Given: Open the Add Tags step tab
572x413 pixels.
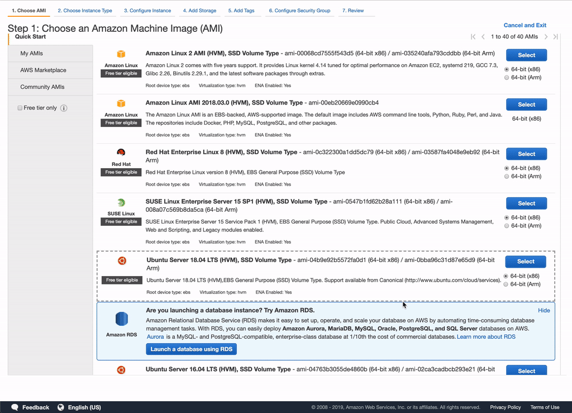Looking at the screenshot, I should tap(241, 11).
